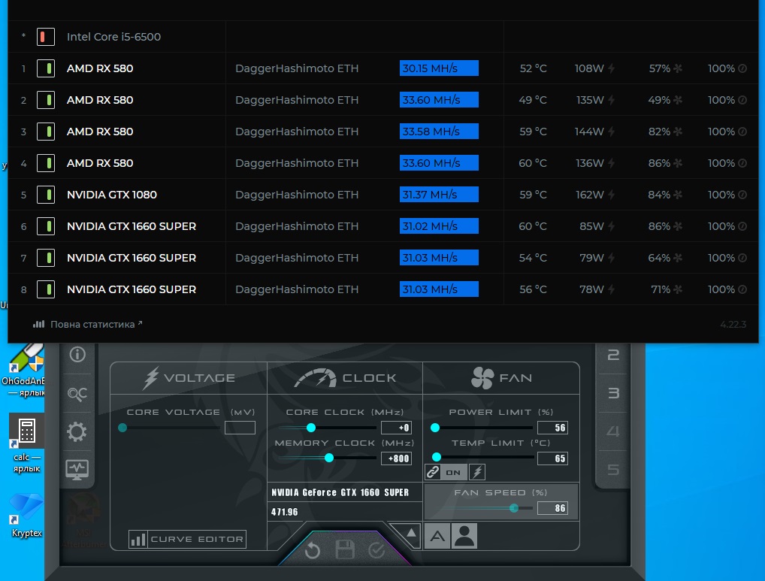Switch to Afterburner profile 3
Viewport: 765px width, 581px height.
[613, 393]
